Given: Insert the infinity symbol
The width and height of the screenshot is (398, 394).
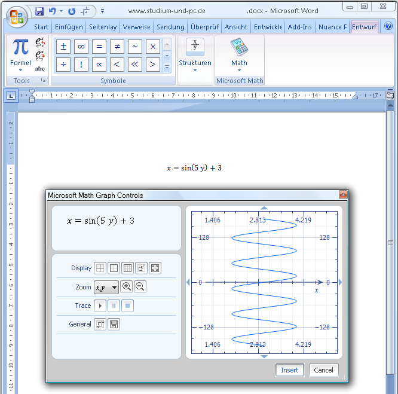Looking at the screenshot, I should [81, 47].
